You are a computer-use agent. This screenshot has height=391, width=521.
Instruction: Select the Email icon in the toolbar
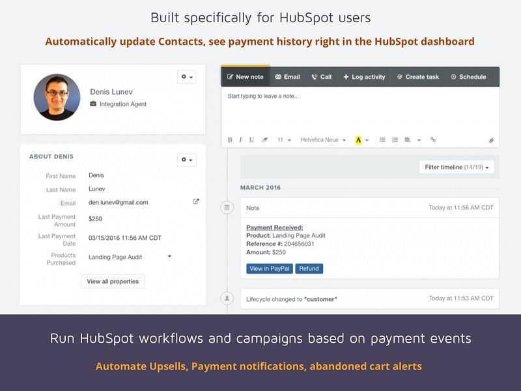click(x=278, y=76)
